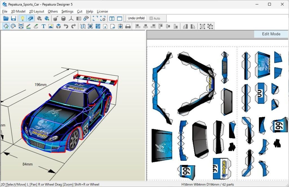The height and width of the screenshot is (187, 289).
Task: Toggle the light bulb lighting switch
Action: click(x=22, y=18)
